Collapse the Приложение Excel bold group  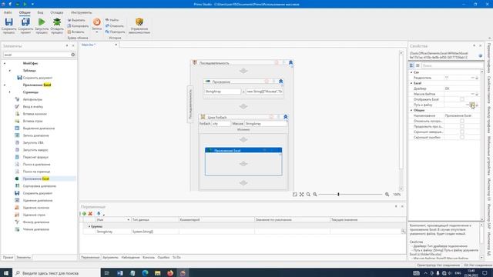pos(5,85)
